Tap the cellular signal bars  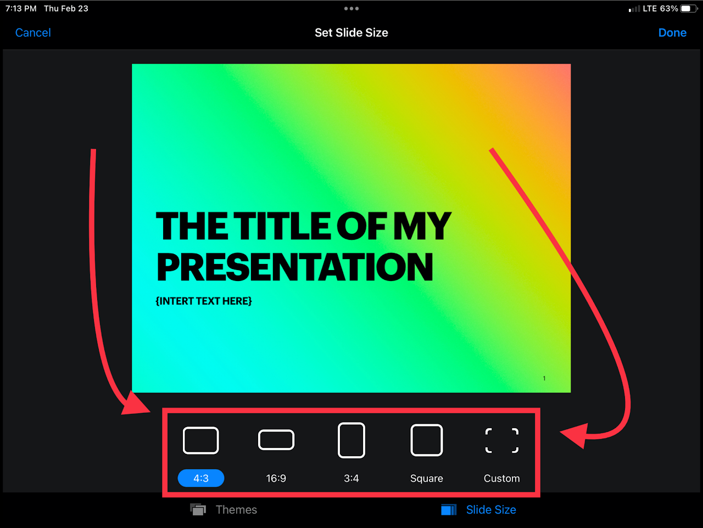pyautogui.click(x=634, y=9)
